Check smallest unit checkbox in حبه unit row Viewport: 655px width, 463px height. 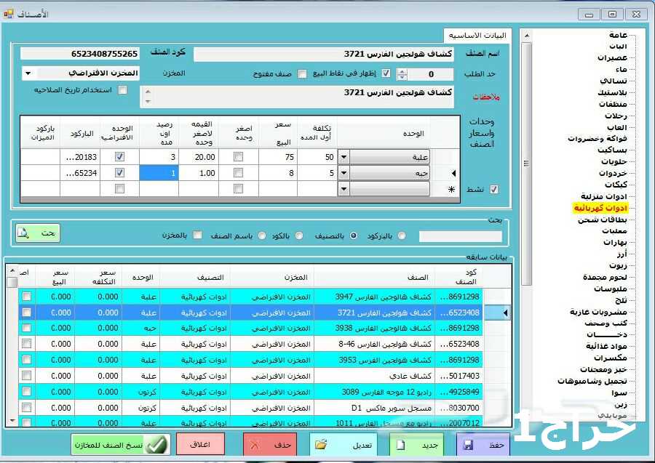click(x=238, y=173)
